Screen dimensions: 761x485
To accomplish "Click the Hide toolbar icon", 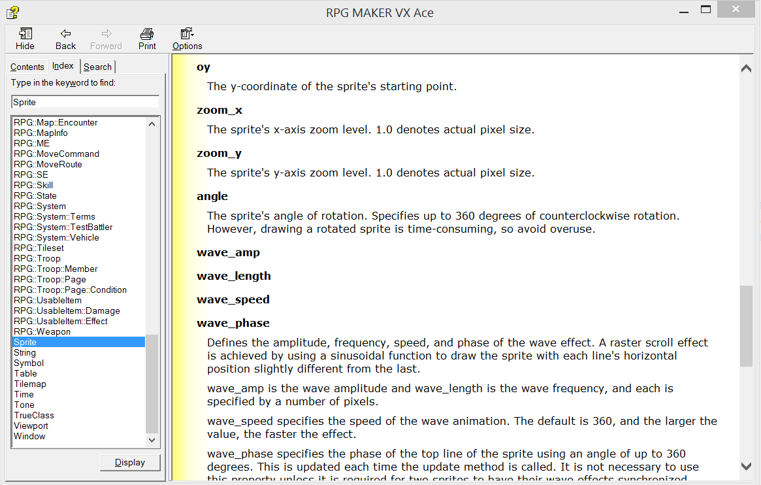I will (x=25, y=39).
